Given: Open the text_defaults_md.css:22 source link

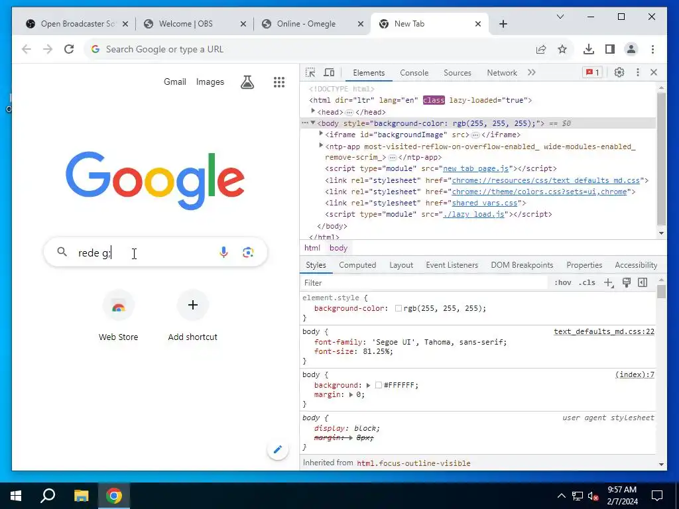Looking at the screenshot, I should [604, 331].
